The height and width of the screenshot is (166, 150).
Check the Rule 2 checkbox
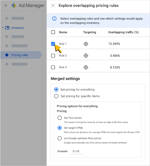(x=53, y=56)
